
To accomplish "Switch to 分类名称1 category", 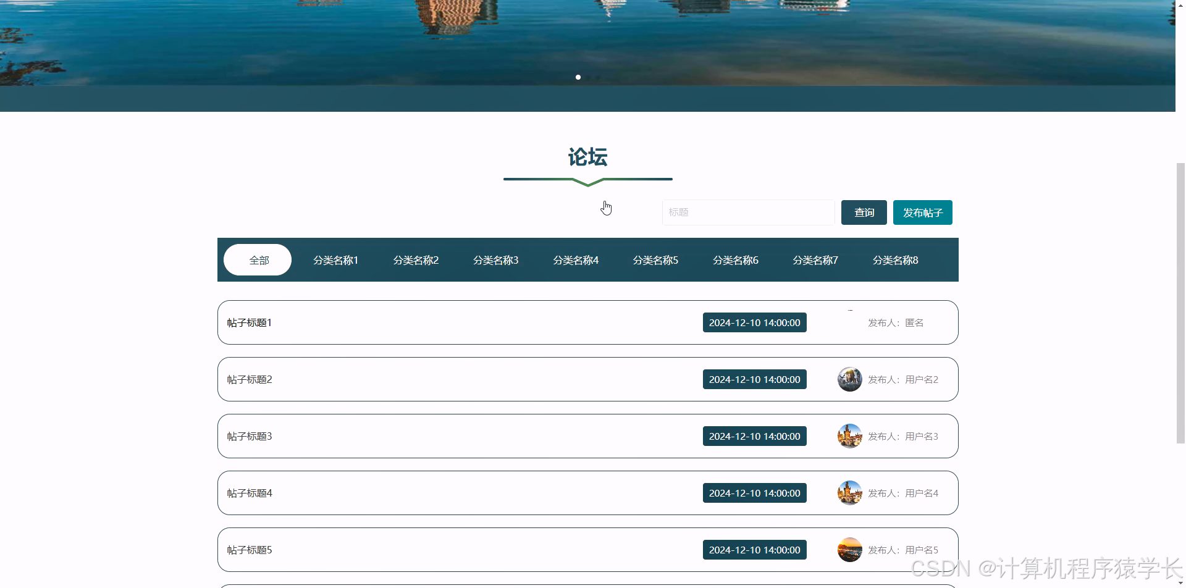I will coord(335,259).
